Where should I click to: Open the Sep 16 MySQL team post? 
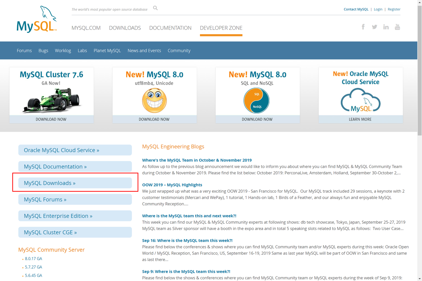point(187,241)
